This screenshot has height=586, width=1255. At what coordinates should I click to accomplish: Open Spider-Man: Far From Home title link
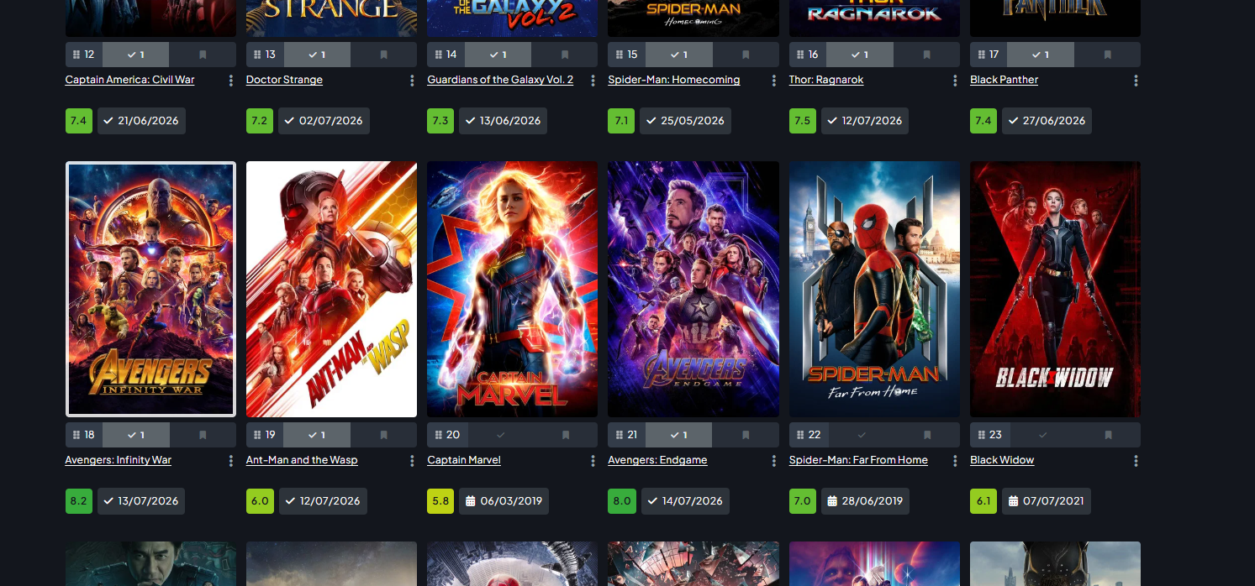858,460
